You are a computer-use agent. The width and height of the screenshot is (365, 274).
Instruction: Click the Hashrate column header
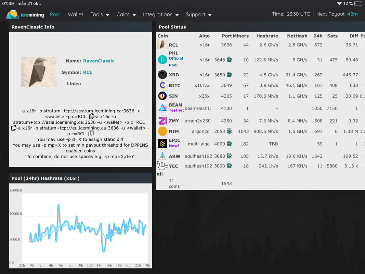click(x=267, y=36)
